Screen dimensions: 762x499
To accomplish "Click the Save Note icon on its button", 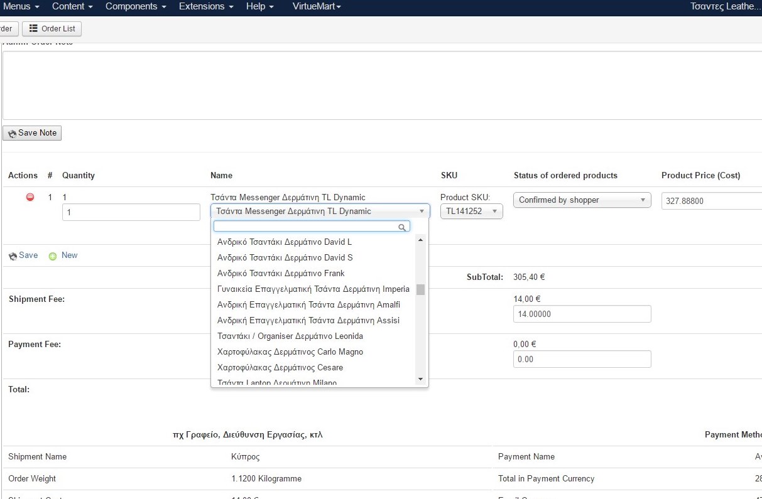I will pos(13,132).
